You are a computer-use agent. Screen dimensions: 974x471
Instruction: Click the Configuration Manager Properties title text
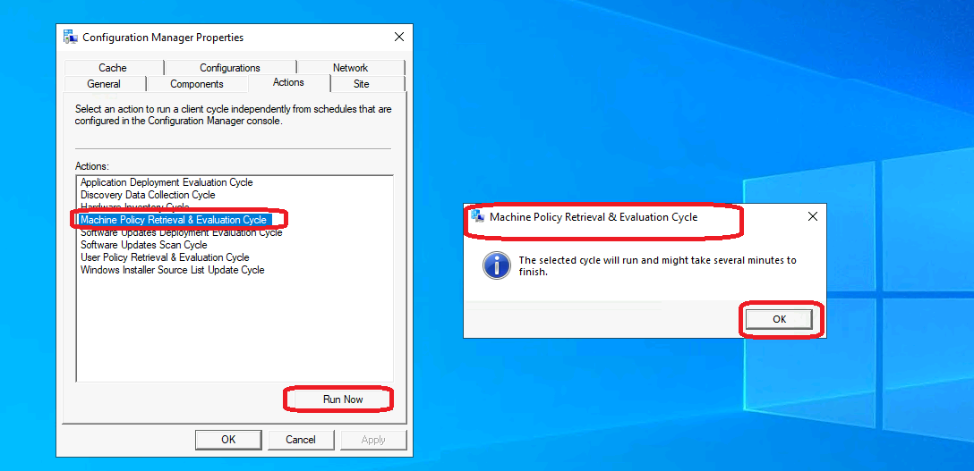(x=163, y=38)
